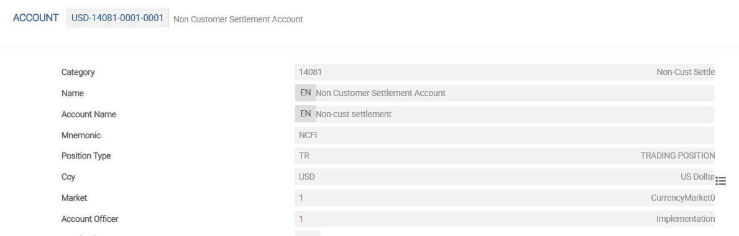
Task: Select the Mnemonic field containing NCFI
Action: click(504, 136)
